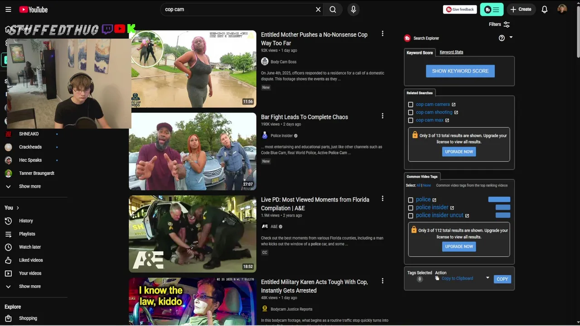The height and width of the screenshot is (326, 580).
Task: Open external link icon next to 'police' tag
Action: pos(434,200)
